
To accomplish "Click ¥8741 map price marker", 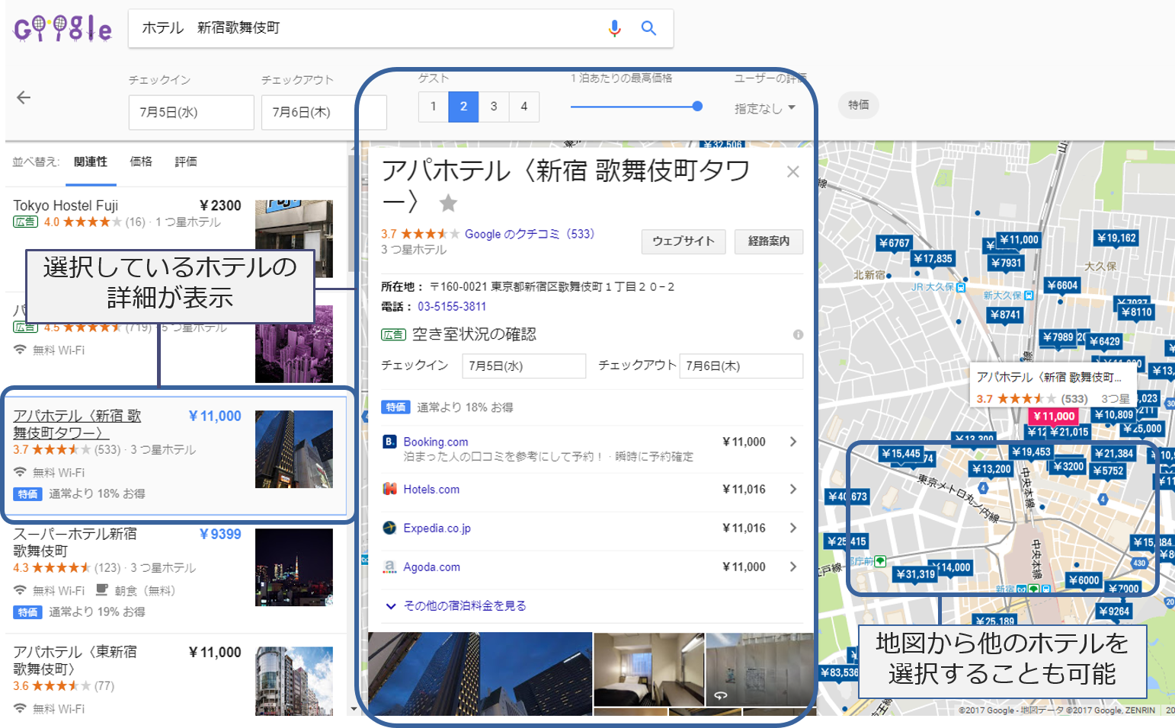I will click(1005, 315).
